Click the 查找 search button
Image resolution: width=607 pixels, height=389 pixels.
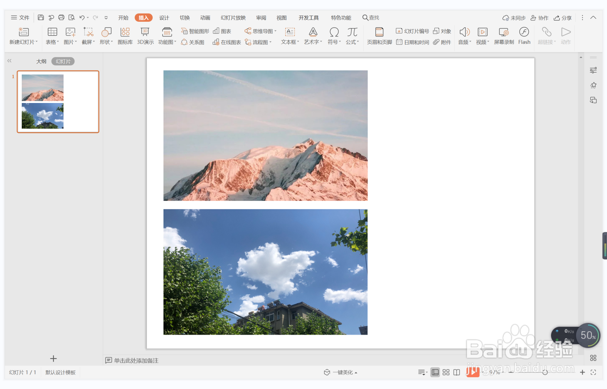371,17
